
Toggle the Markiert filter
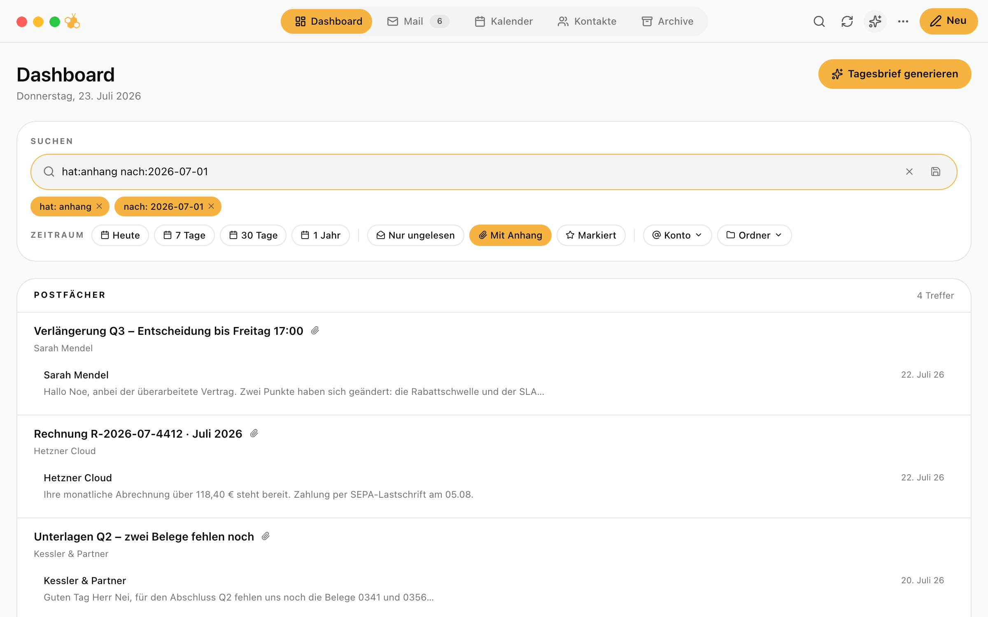(591, 235)
